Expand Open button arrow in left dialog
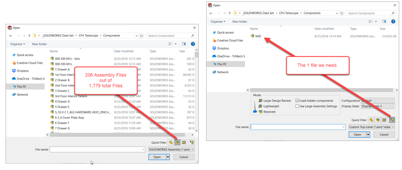Viewport: 402px width, 170px height. point(168,157)
